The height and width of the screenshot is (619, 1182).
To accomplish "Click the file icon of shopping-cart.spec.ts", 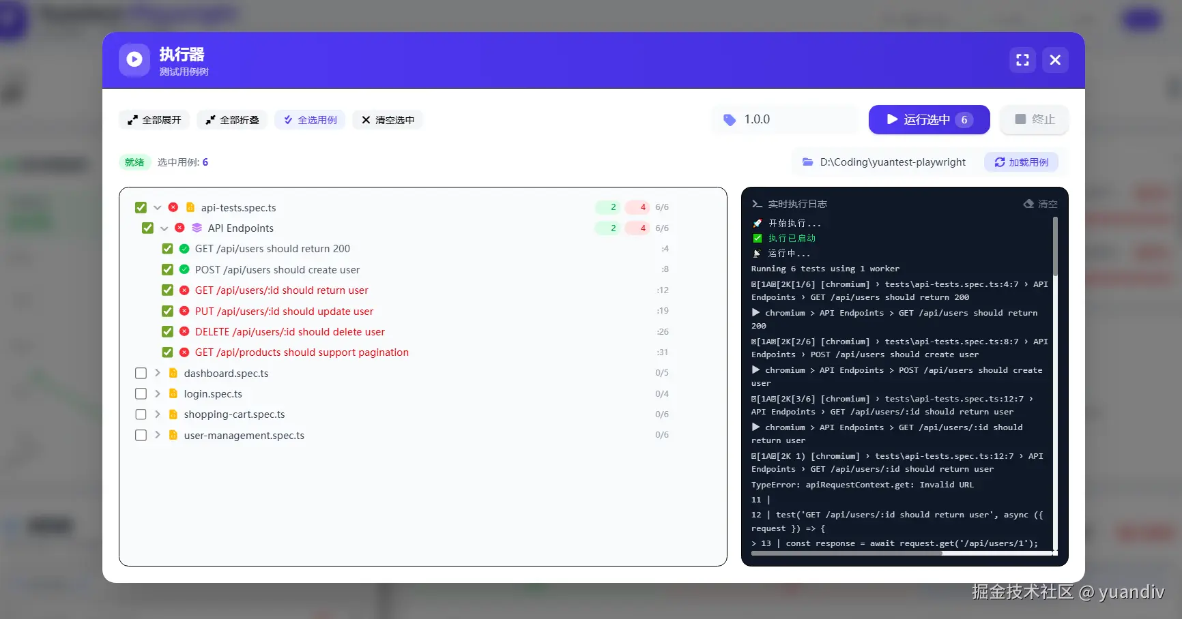I will [173, 414].
